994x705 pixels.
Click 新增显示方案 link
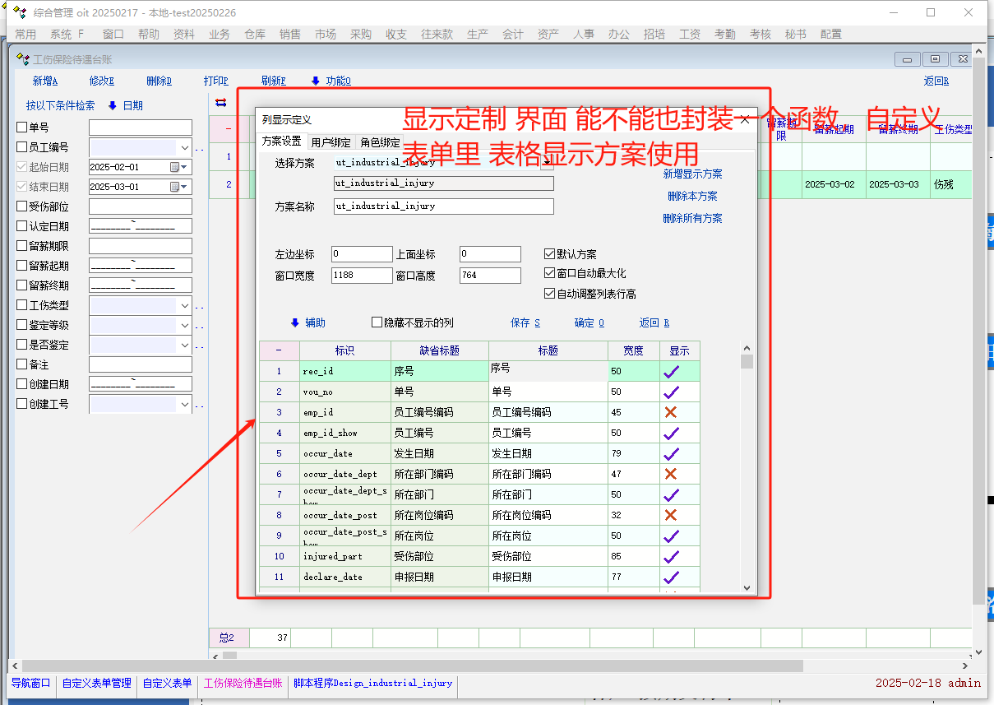point(692,174)
